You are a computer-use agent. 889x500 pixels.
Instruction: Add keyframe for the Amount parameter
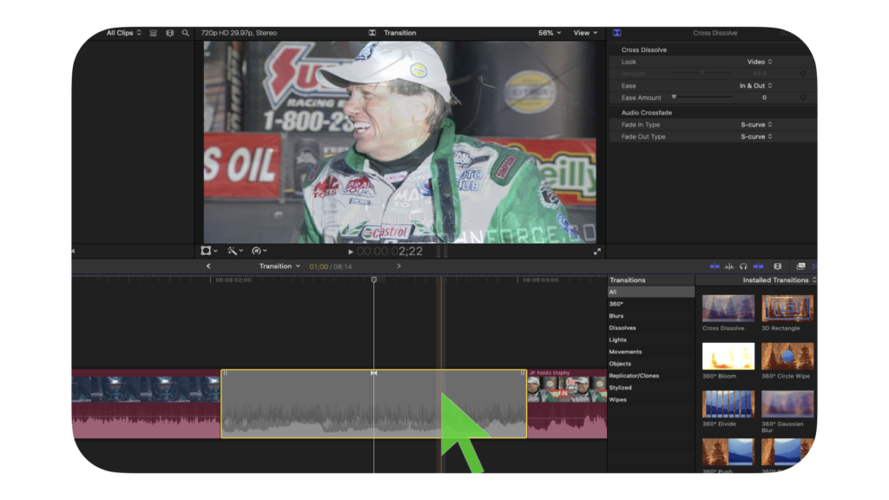[803, 74]
